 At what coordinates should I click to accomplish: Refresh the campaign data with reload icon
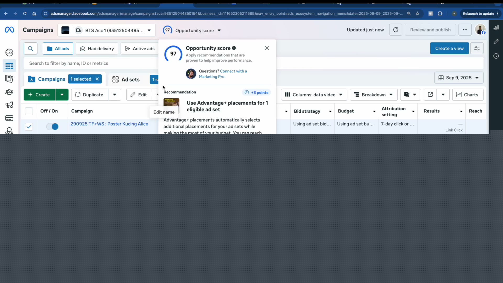point(396,30)
